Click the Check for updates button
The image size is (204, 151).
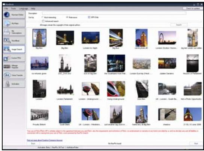[x=193, y=9]
